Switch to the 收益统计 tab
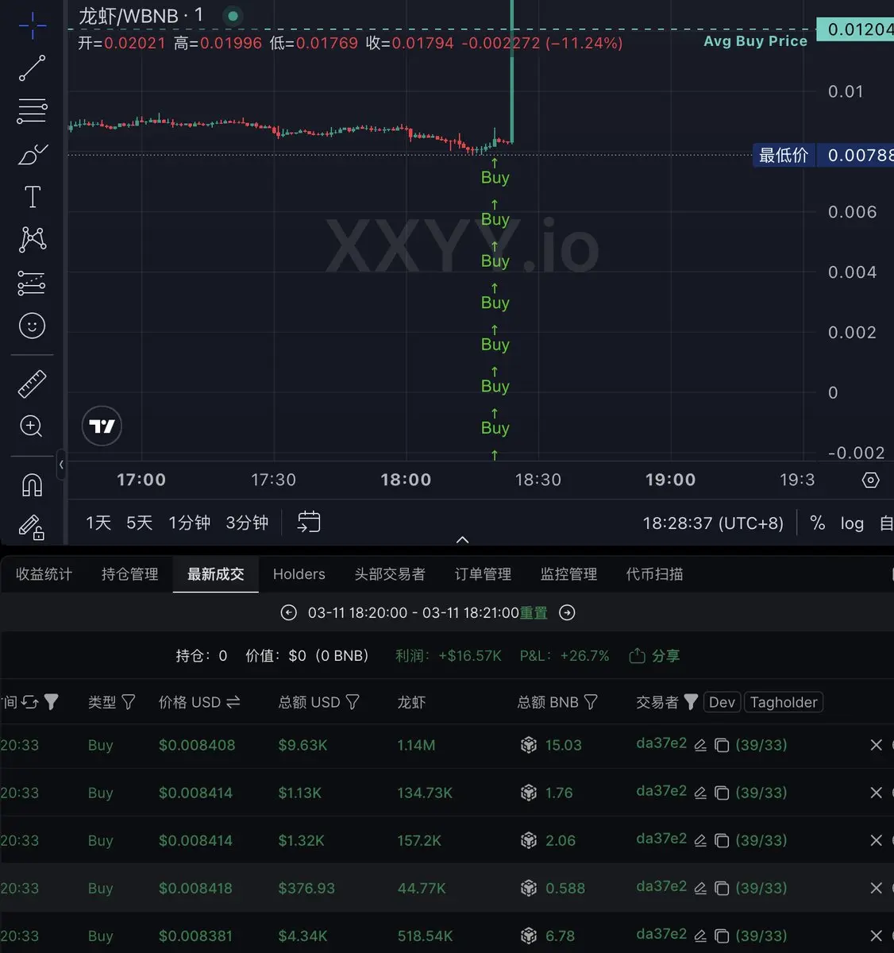The width and height of the screenshot is (894, 953). coord(44,574)
